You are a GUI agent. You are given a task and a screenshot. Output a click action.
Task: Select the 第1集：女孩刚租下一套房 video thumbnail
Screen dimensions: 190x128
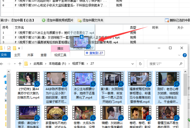pos(112,79)
